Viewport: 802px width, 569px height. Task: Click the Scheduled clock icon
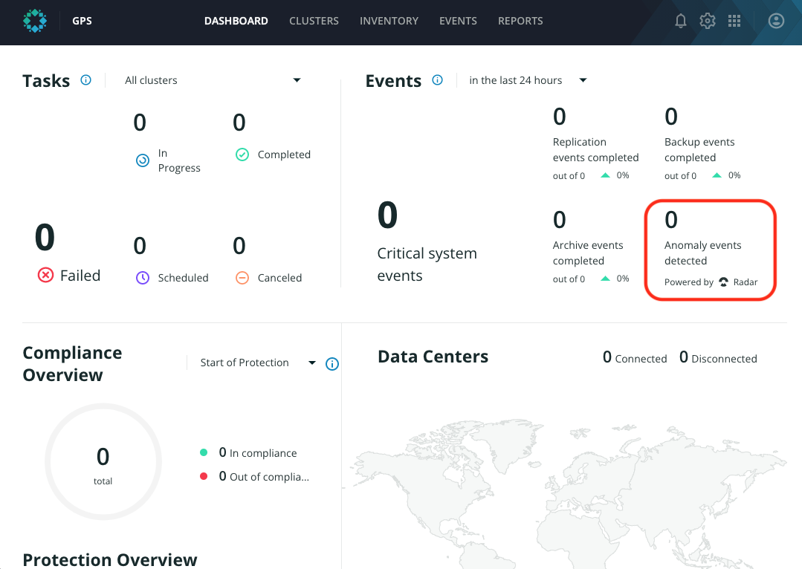tap(143, 278)
